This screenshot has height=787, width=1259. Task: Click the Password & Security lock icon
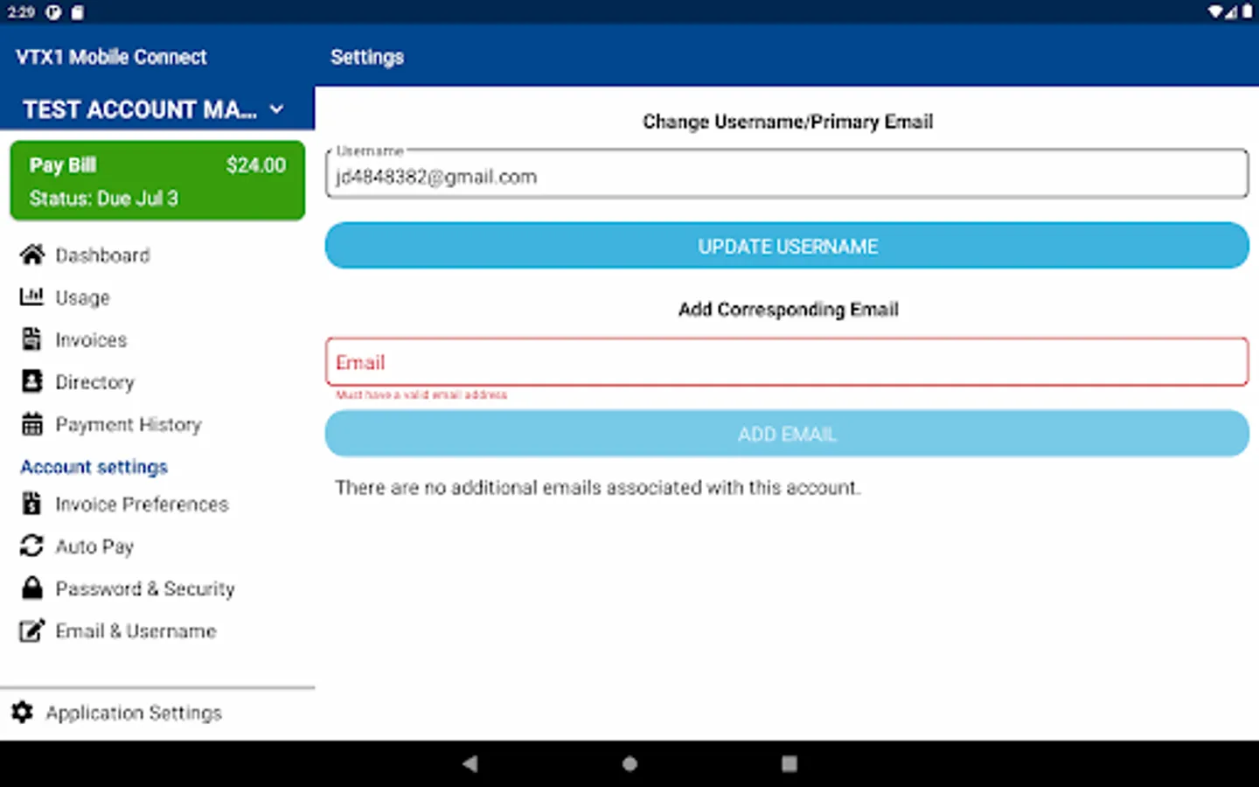pos(31,588)
